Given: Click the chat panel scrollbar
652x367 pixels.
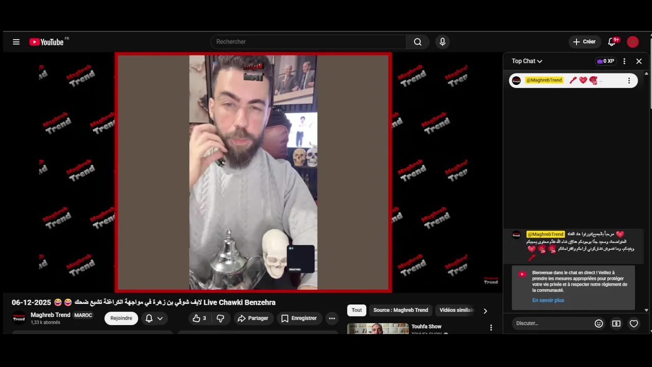Looking at the screenshot, I should tap(646, 191).
